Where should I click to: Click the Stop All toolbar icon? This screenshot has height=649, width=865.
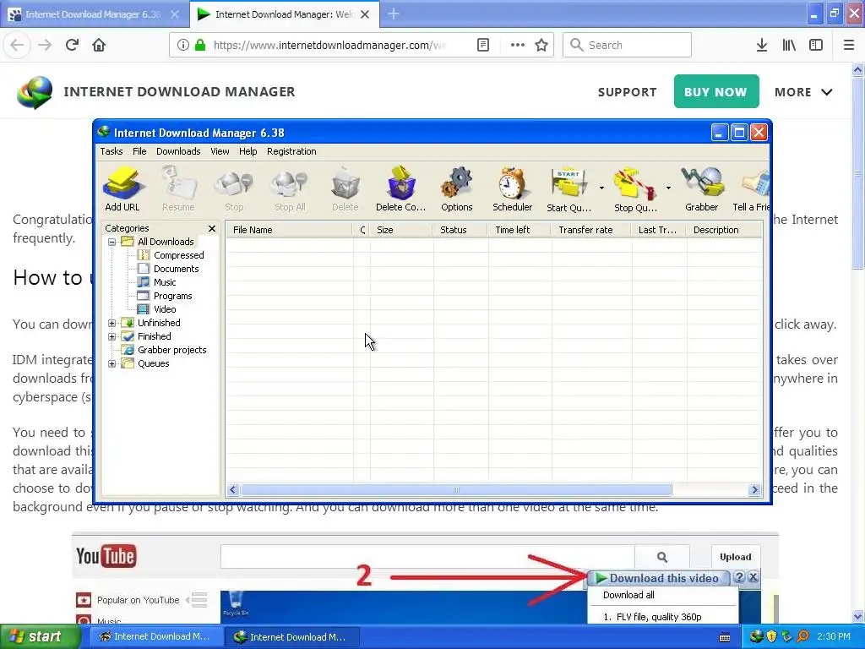pyautogui.click(x=291, y=188)
